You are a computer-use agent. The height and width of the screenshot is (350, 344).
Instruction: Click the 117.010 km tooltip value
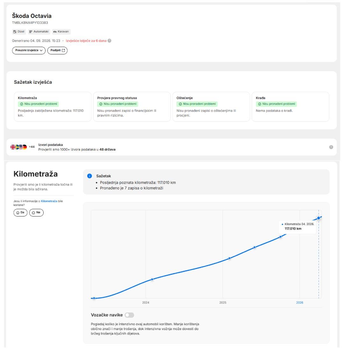[x=293, y=229]
